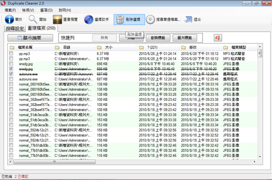Click folder icon beside 目錄 column

click(x=57, y=47)
